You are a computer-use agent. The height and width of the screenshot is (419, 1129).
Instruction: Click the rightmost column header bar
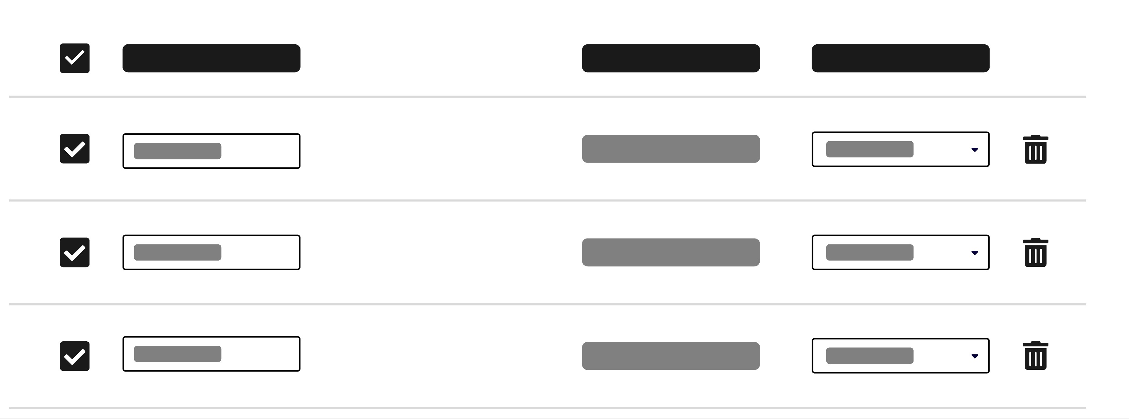tap(900, 58)
